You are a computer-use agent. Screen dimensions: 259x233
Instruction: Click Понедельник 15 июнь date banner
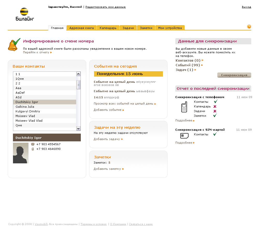(128, 74)
